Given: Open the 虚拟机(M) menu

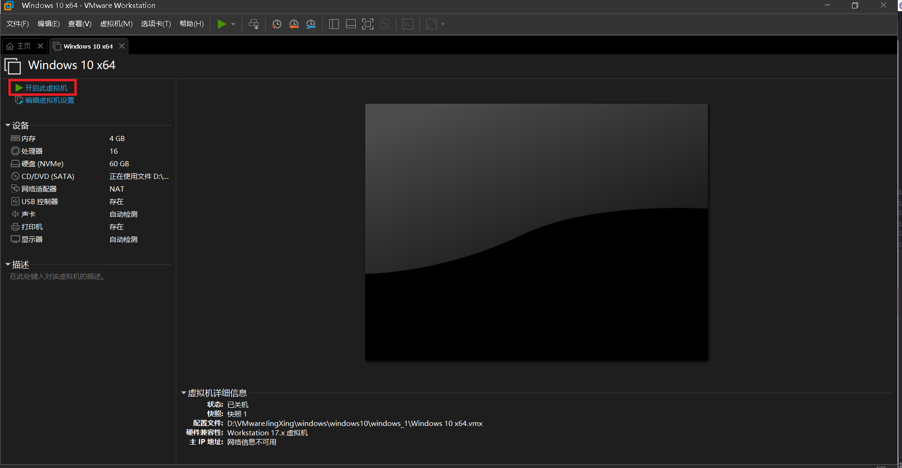Looking at the screenshot, I should [x=116, y=24].
